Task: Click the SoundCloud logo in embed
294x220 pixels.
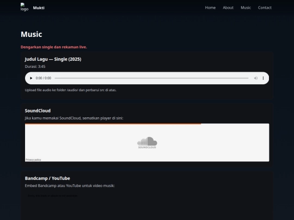Action: (147, 142)
